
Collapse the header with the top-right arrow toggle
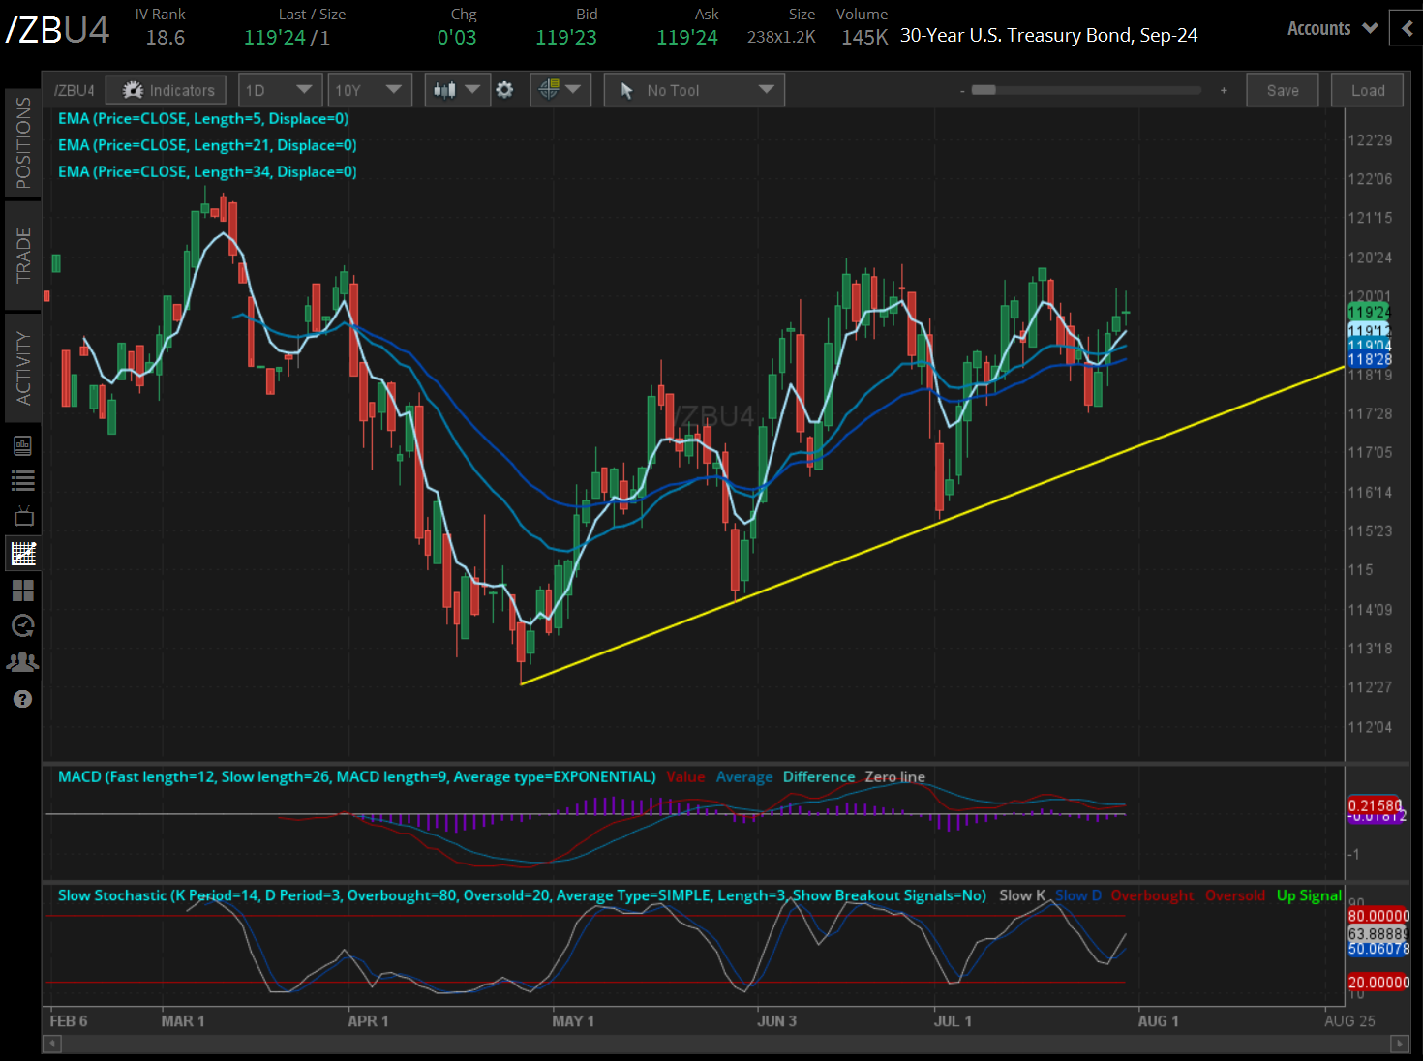coord(1407,28)
